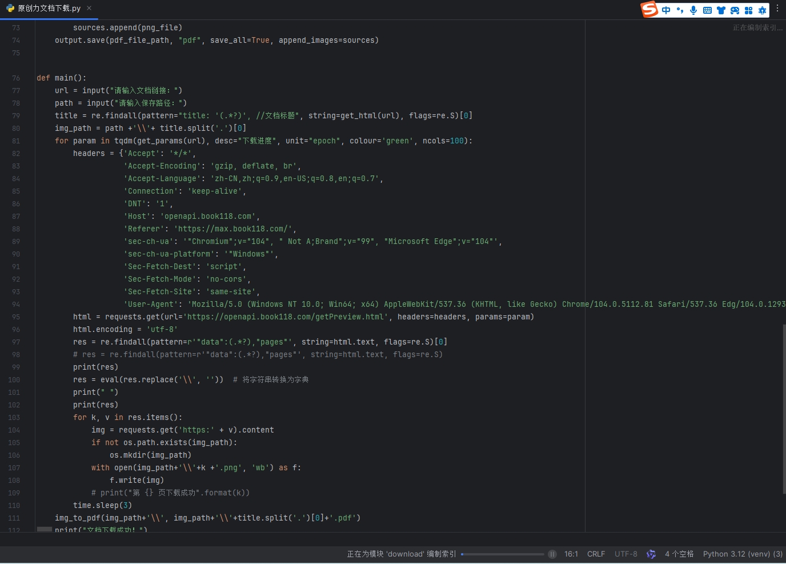Image resolution: width=786 pixels, height=564 pixels.
Task: Pause the indexing background task
Action: (552, 554)
